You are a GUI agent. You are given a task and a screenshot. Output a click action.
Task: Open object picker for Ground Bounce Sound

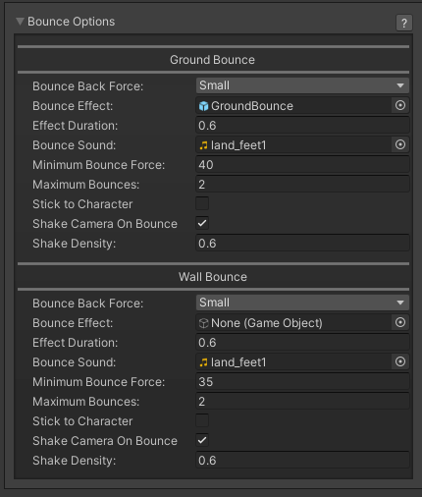pyautogui.click(x=400, y=144)
